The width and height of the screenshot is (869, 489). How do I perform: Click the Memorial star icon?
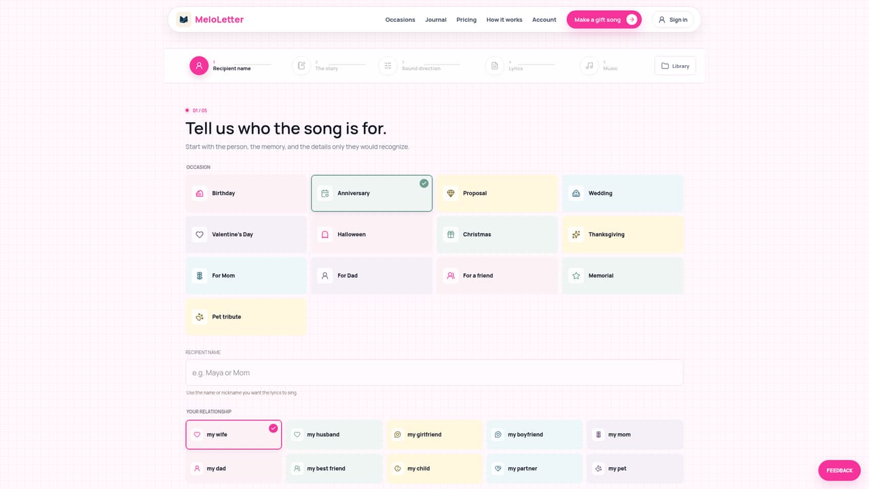[576, 276]
